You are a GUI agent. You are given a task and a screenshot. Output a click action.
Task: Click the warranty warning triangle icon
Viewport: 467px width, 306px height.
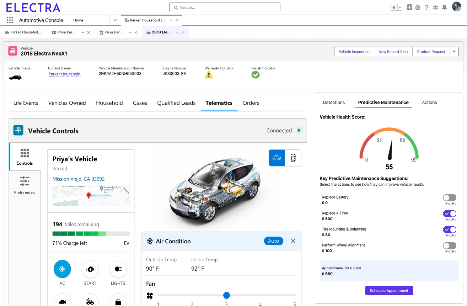coord(209,74)
